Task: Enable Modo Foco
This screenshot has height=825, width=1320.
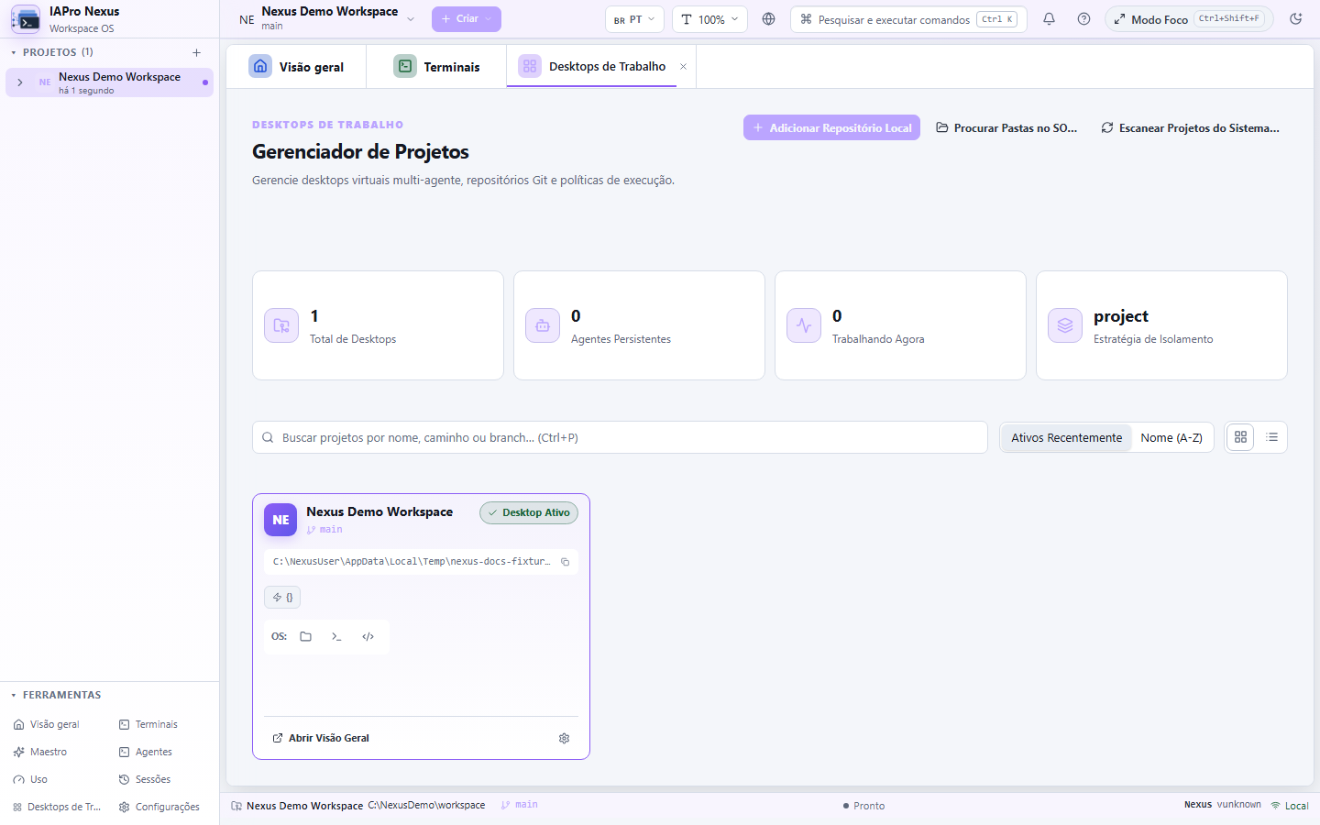Action: 1189,19
